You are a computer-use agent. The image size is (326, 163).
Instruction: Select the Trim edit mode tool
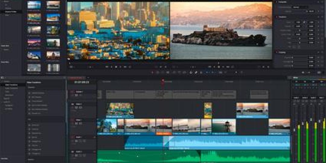[158, 72]
